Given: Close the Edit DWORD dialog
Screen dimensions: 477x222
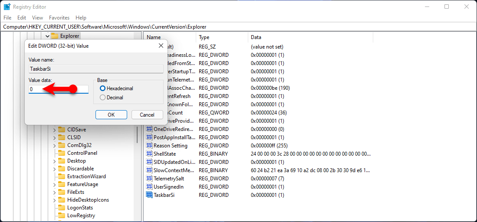Looking at the screenshot, I should pyautogui.click(x=161, y=46).
